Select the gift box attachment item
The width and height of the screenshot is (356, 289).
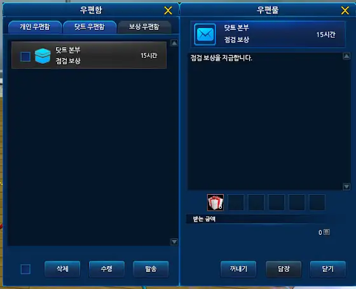coord(216,202)
